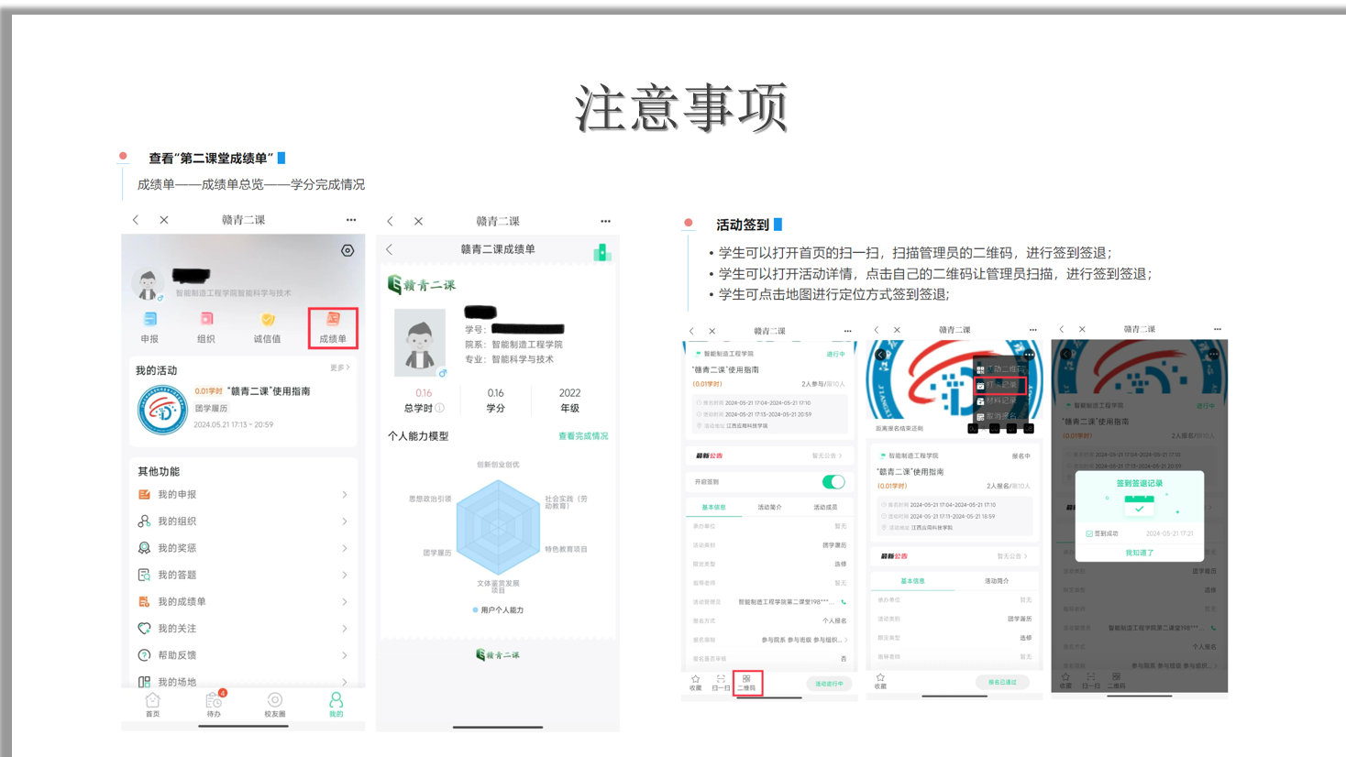Tap round three-dot button on the activity banner
The image size is (1346, 757).
click(x=1029, y=355)
